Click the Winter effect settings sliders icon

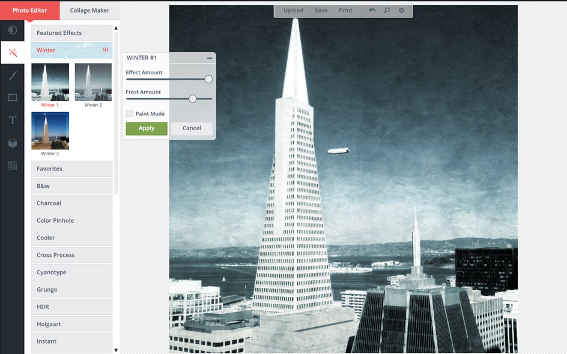106,50
